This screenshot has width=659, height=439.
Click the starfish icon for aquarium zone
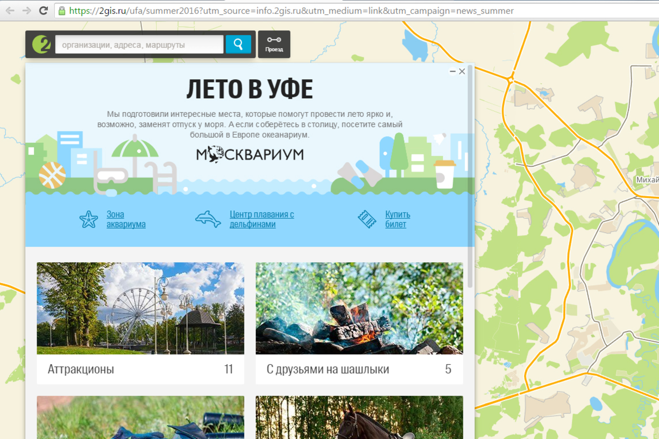89,219
